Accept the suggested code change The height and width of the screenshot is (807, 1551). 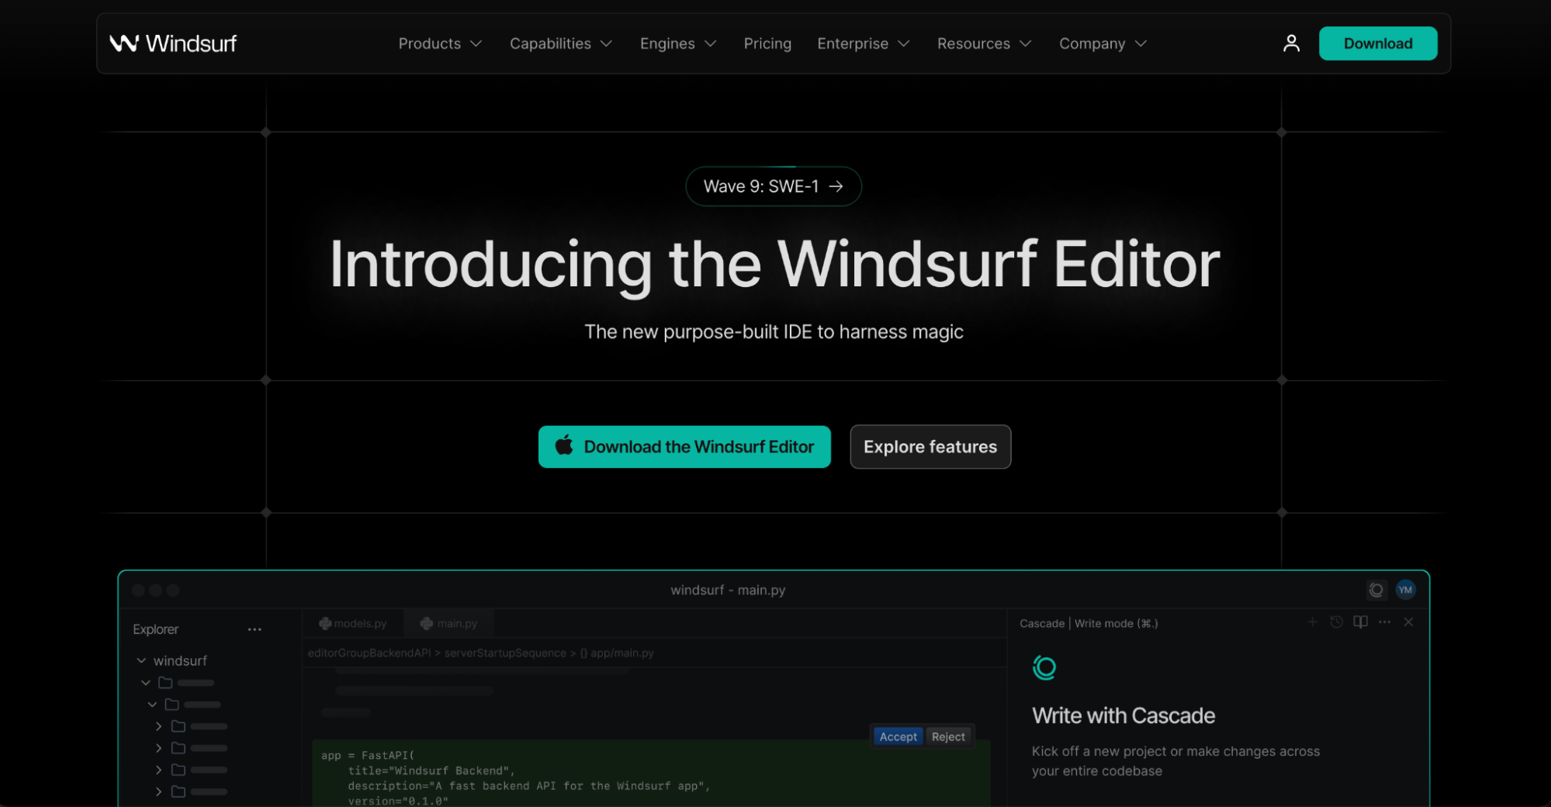point(898,736)
